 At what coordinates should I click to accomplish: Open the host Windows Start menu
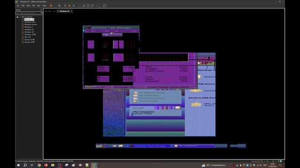[x=18, y=165]
